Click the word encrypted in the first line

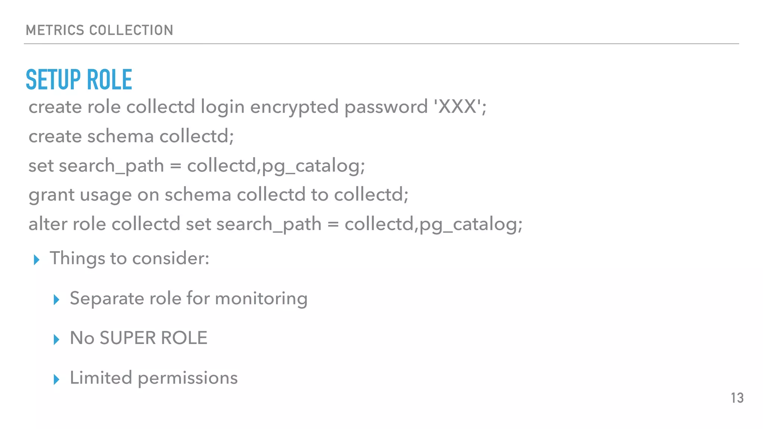294,108
